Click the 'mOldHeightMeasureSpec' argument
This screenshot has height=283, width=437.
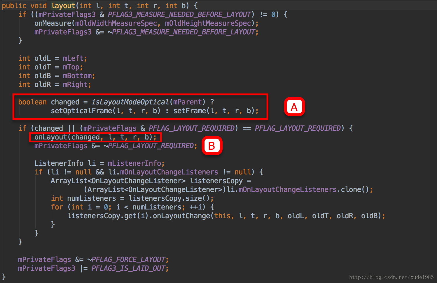pyautogui.click(x=208, y=23)
